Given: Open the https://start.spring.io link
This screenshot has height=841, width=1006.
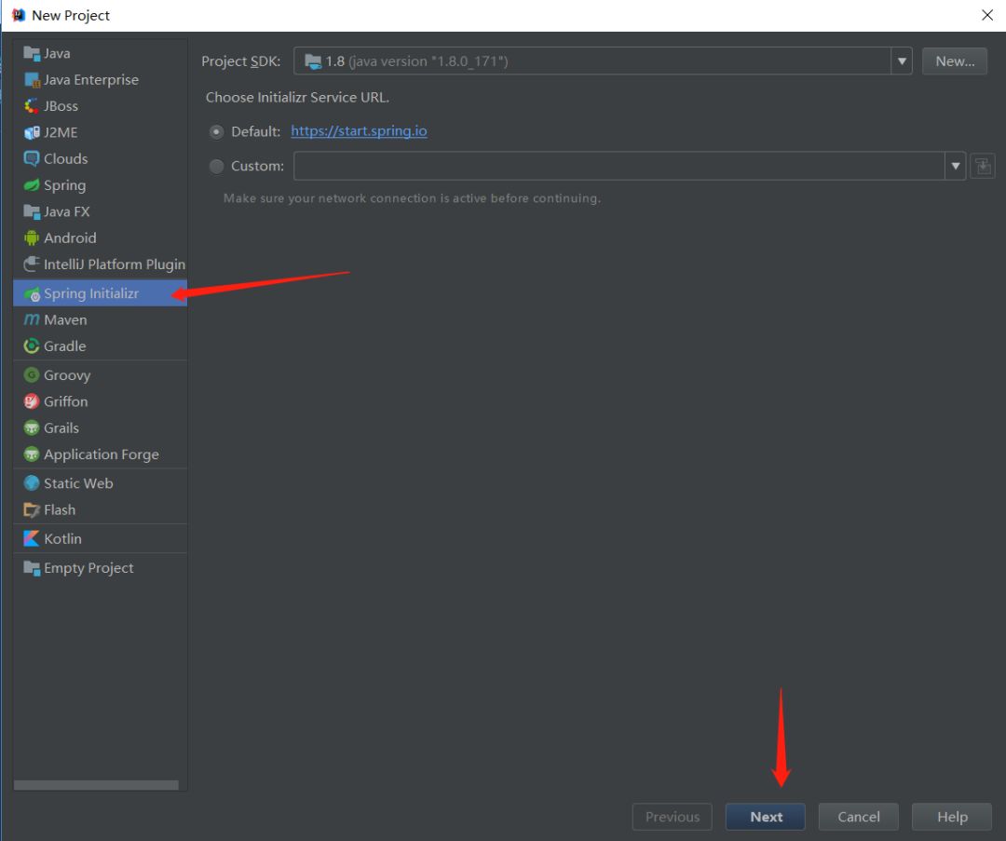Looking at the screenshot, I should pyautogui.click(x=359, y=131).
